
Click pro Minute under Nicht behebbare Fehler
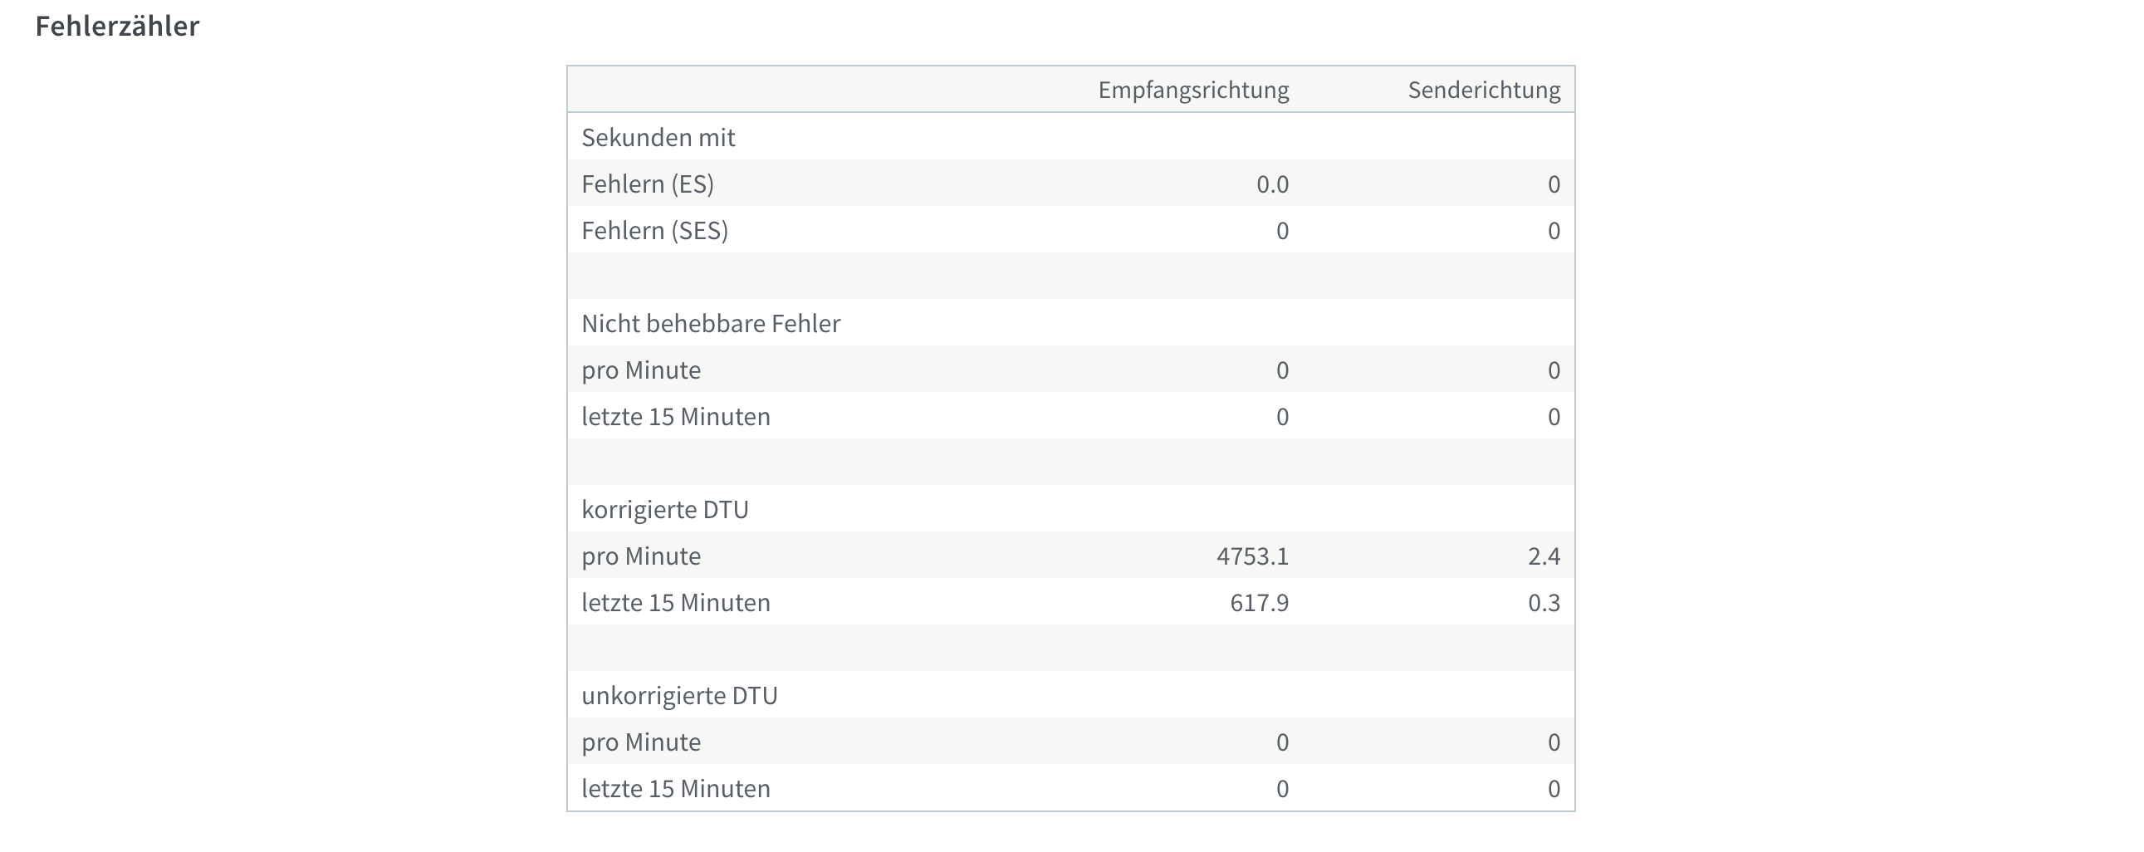click(x=641, y=370)
